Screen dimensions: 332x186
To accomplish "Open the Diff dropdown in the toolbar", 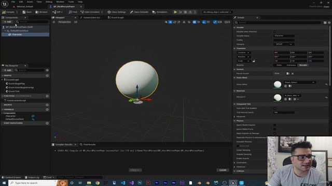I will [x=58, y=12].
